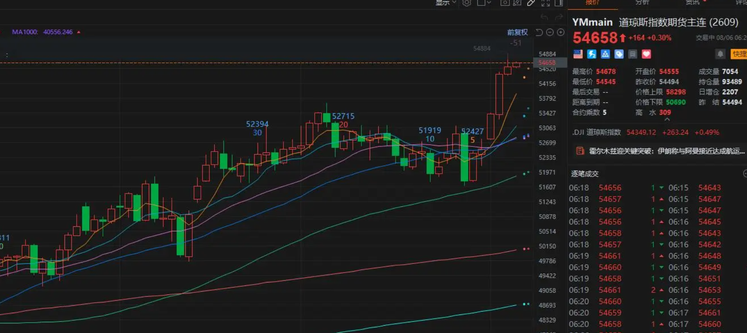Switch to the 分析 tab
This screenshot has height=333, width=747.
[642, 3]
